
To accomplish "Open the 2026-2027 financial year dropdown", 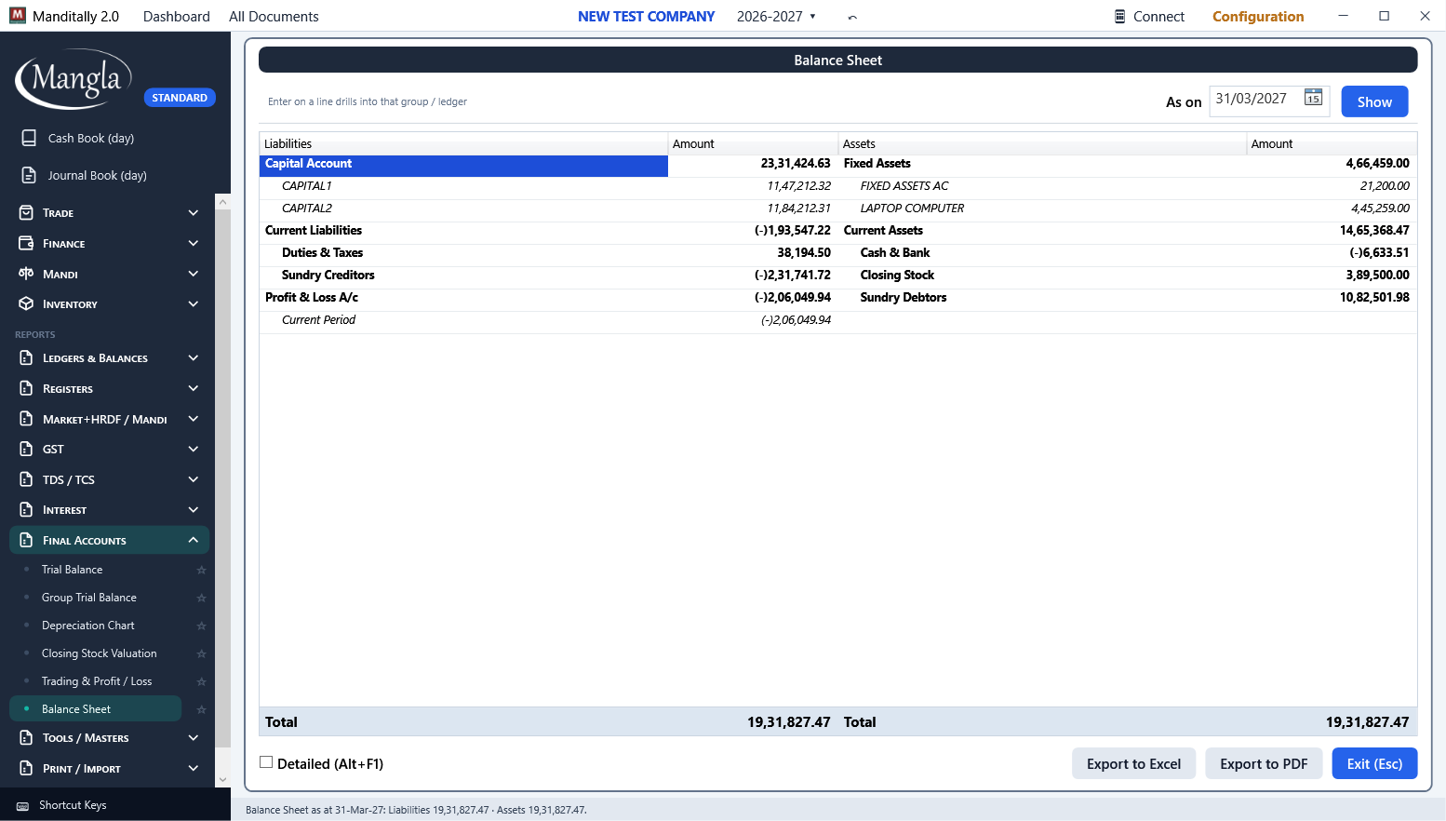I will click(x=776, y=17).
